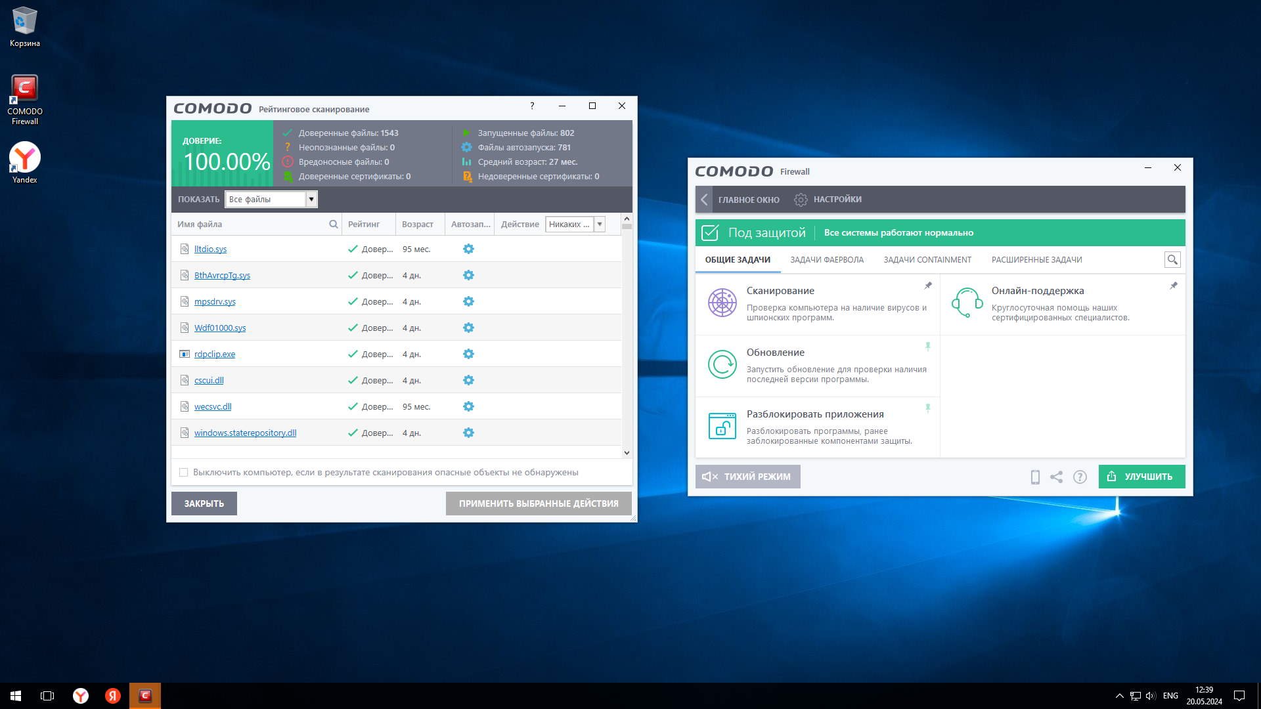The height and width of the screenshot is (709, 1261).
Task: Open the Show all files dropdown
Action: click(311, 200)
